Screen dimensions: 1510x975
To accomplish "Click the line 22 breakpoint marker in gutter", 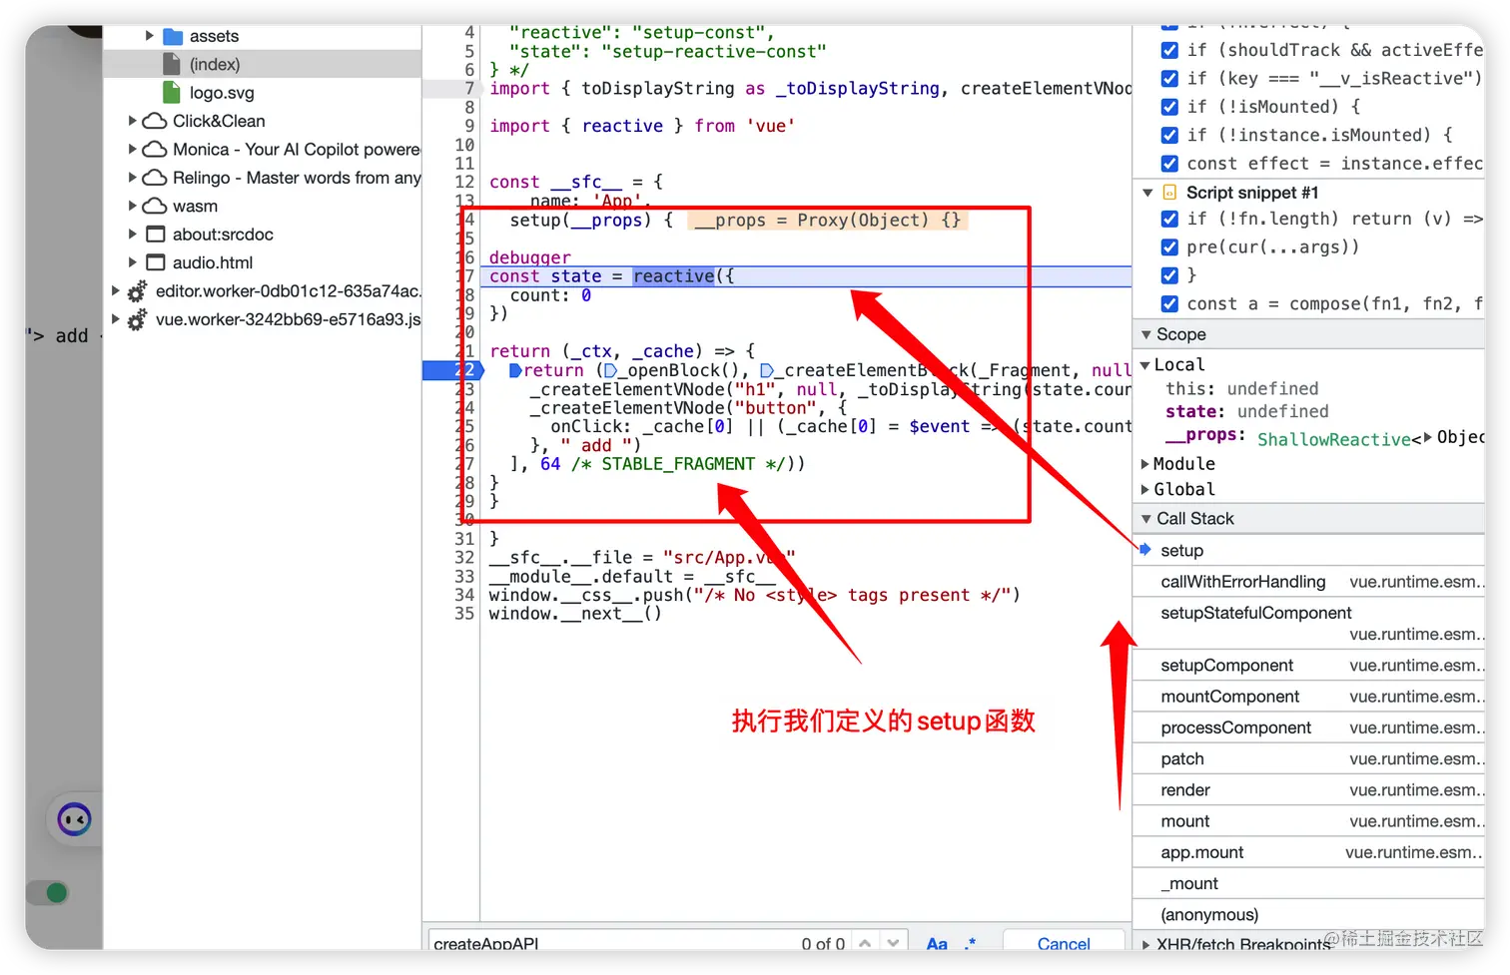I will (x=453, y=370).
